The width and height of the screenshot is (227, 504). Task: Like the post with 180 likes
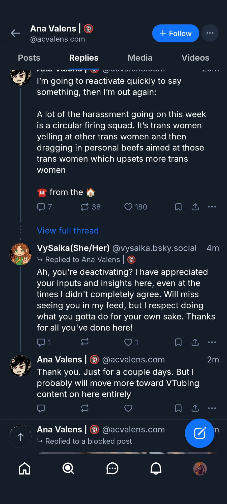point(128,207)
